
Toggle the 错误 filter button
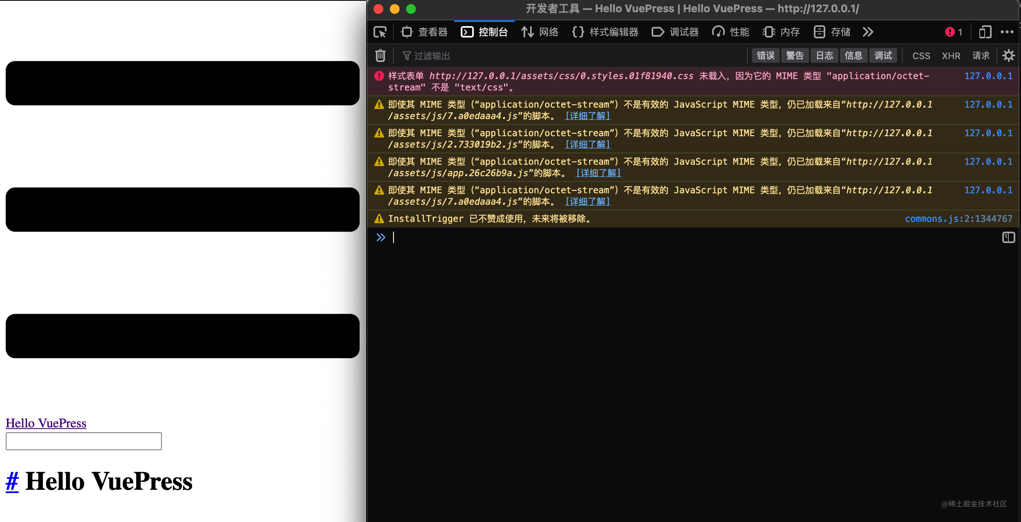[x=765, y=55]
